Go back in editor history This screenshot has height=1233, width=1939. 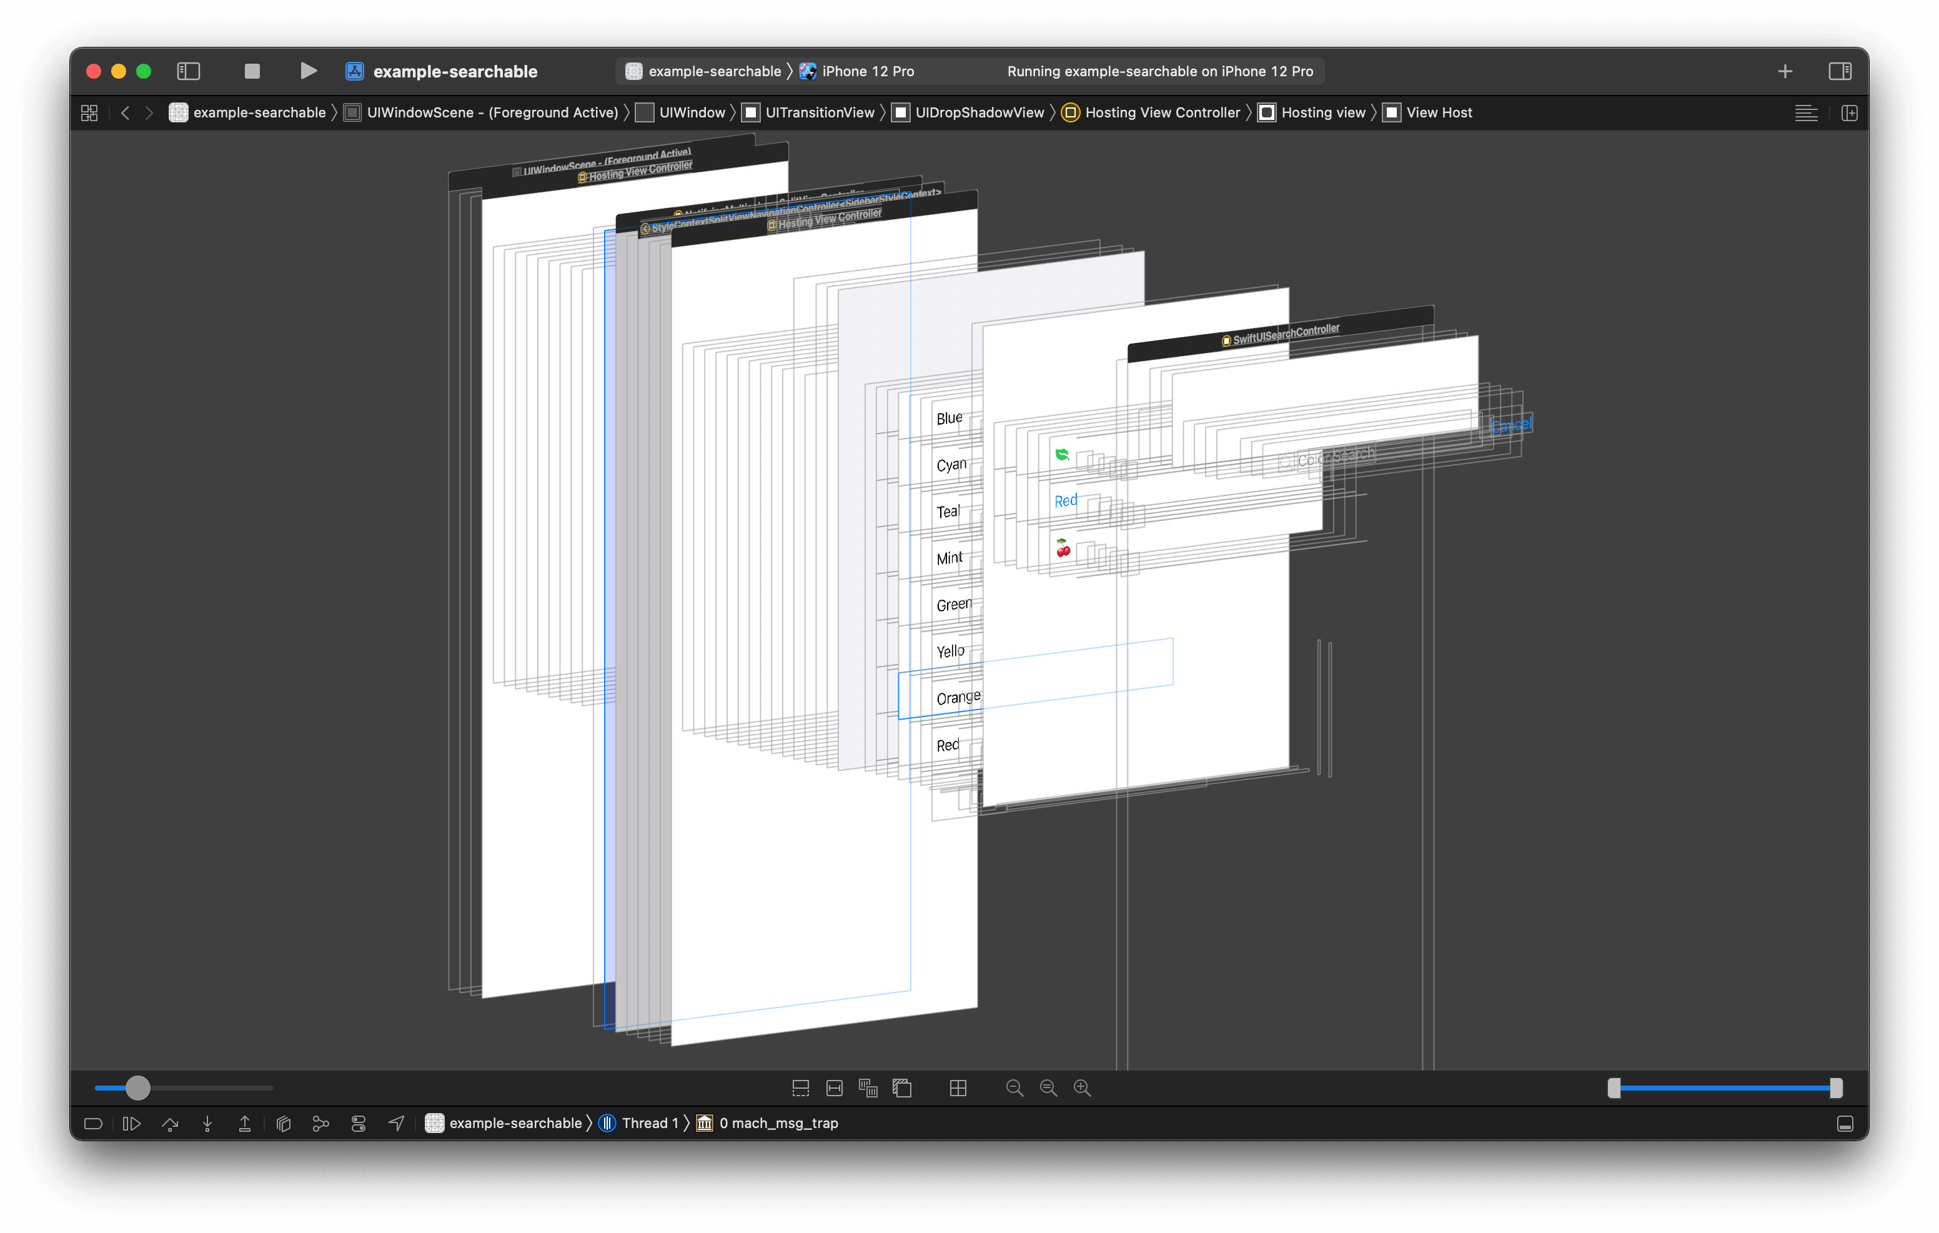(x=125, y=113)
